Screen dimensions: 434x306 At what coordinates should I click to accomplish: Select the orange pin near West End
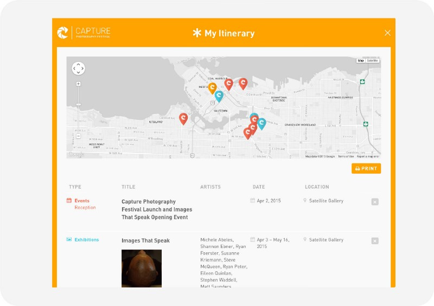coord(212,88)
